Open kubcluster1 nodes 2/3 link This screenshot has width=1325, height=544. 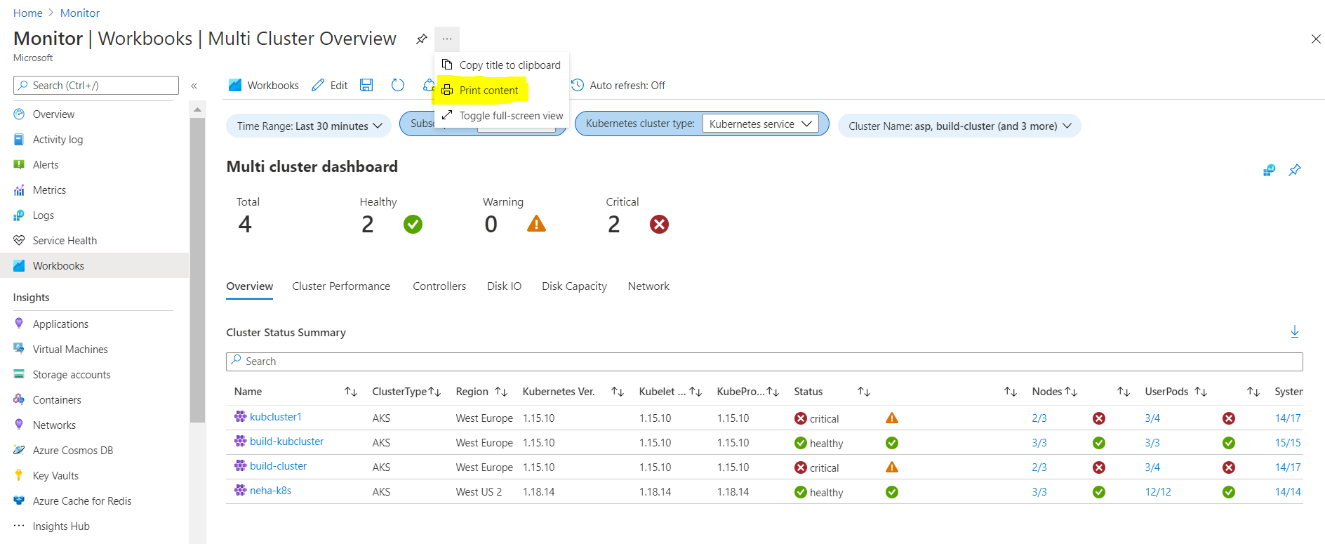pyautogui.click(x=1039, y=418)
